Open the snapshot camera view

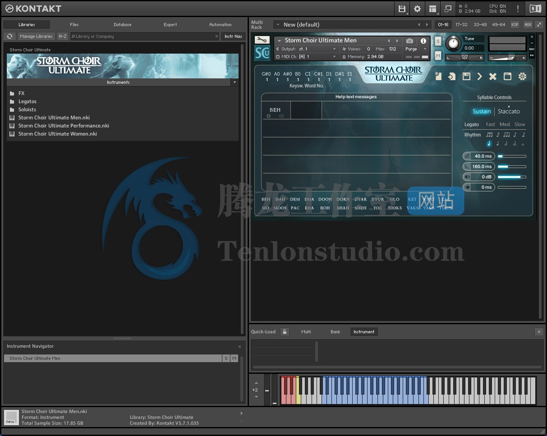(409, 41)
